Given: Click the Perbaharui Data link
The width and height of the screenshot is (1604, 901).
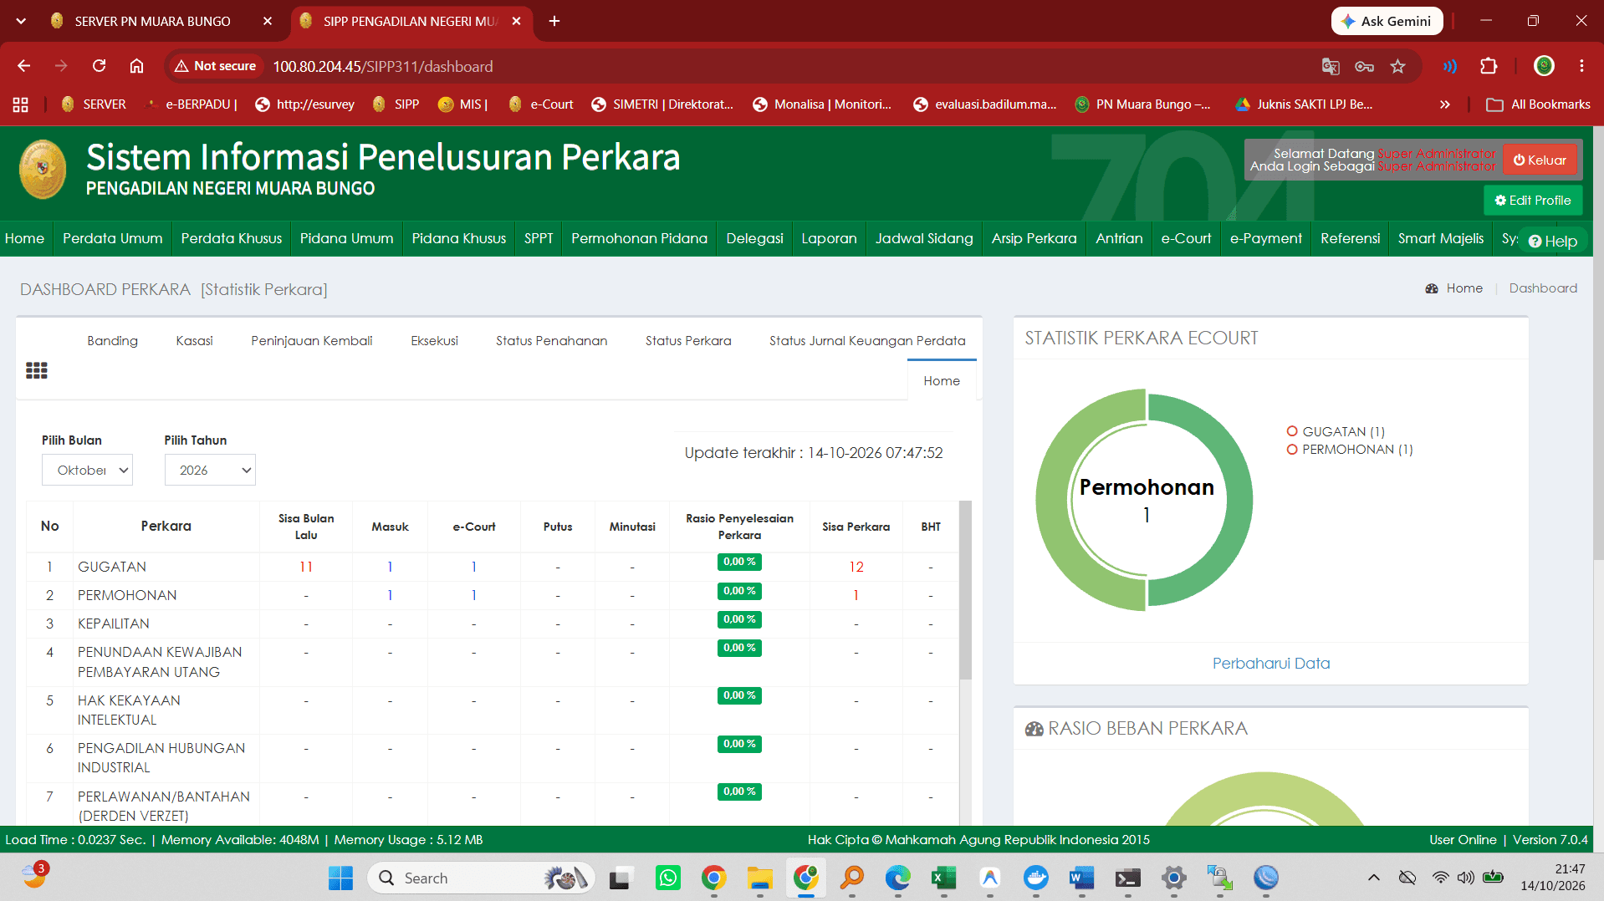Looking at the screenshot, I should (1271, 664).
